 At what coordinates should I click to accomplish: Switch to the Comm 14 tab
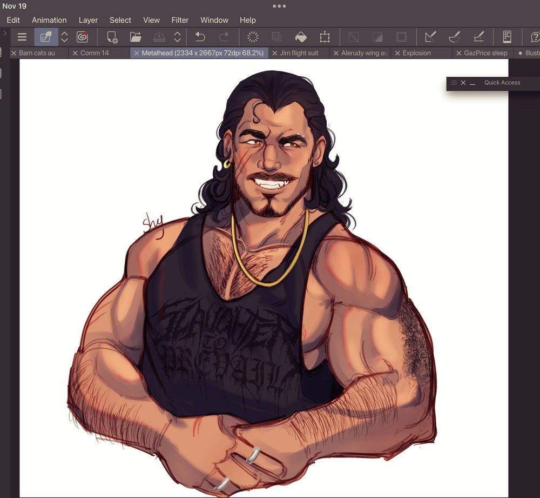click(x=94, y=53)
